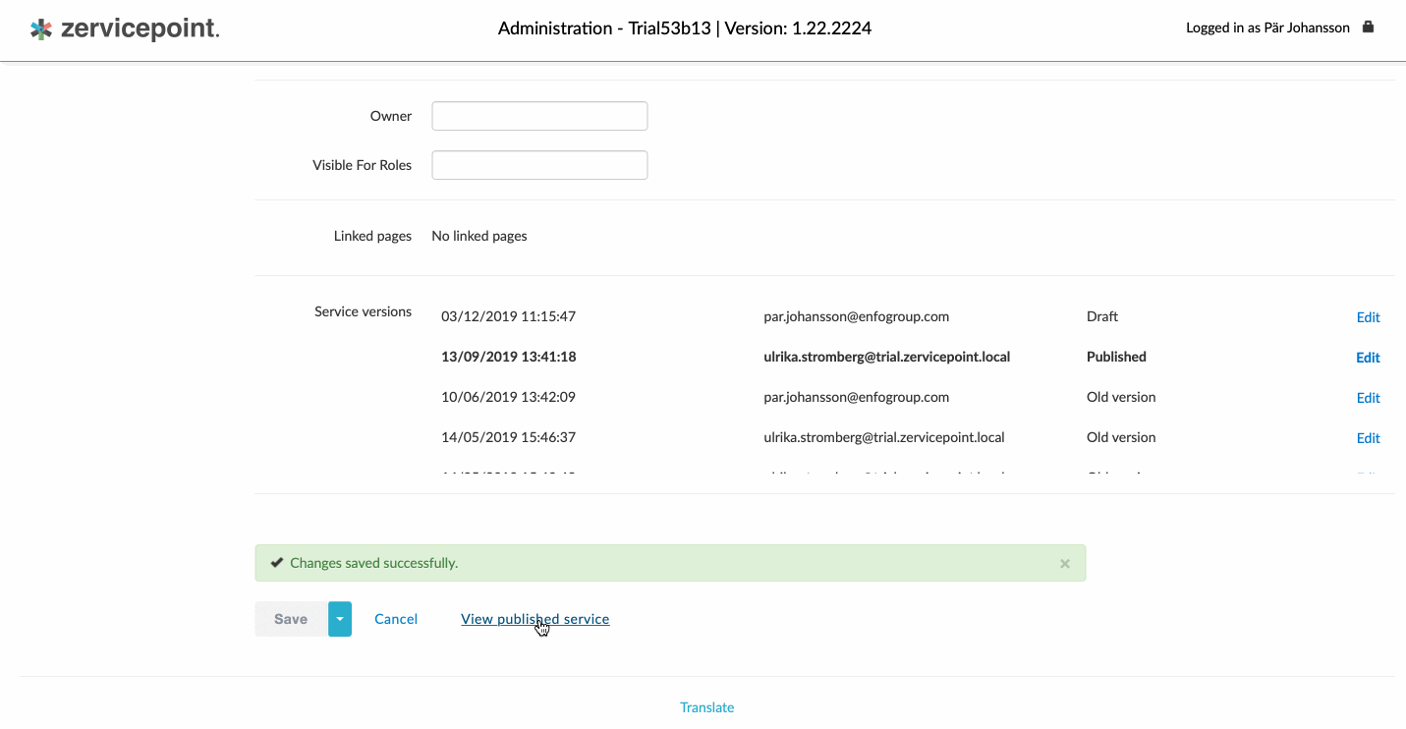Click the checkmark icon in the success message
Image resolution: width=1406 pixels, height=729 pixels.
tap(277, 563)
